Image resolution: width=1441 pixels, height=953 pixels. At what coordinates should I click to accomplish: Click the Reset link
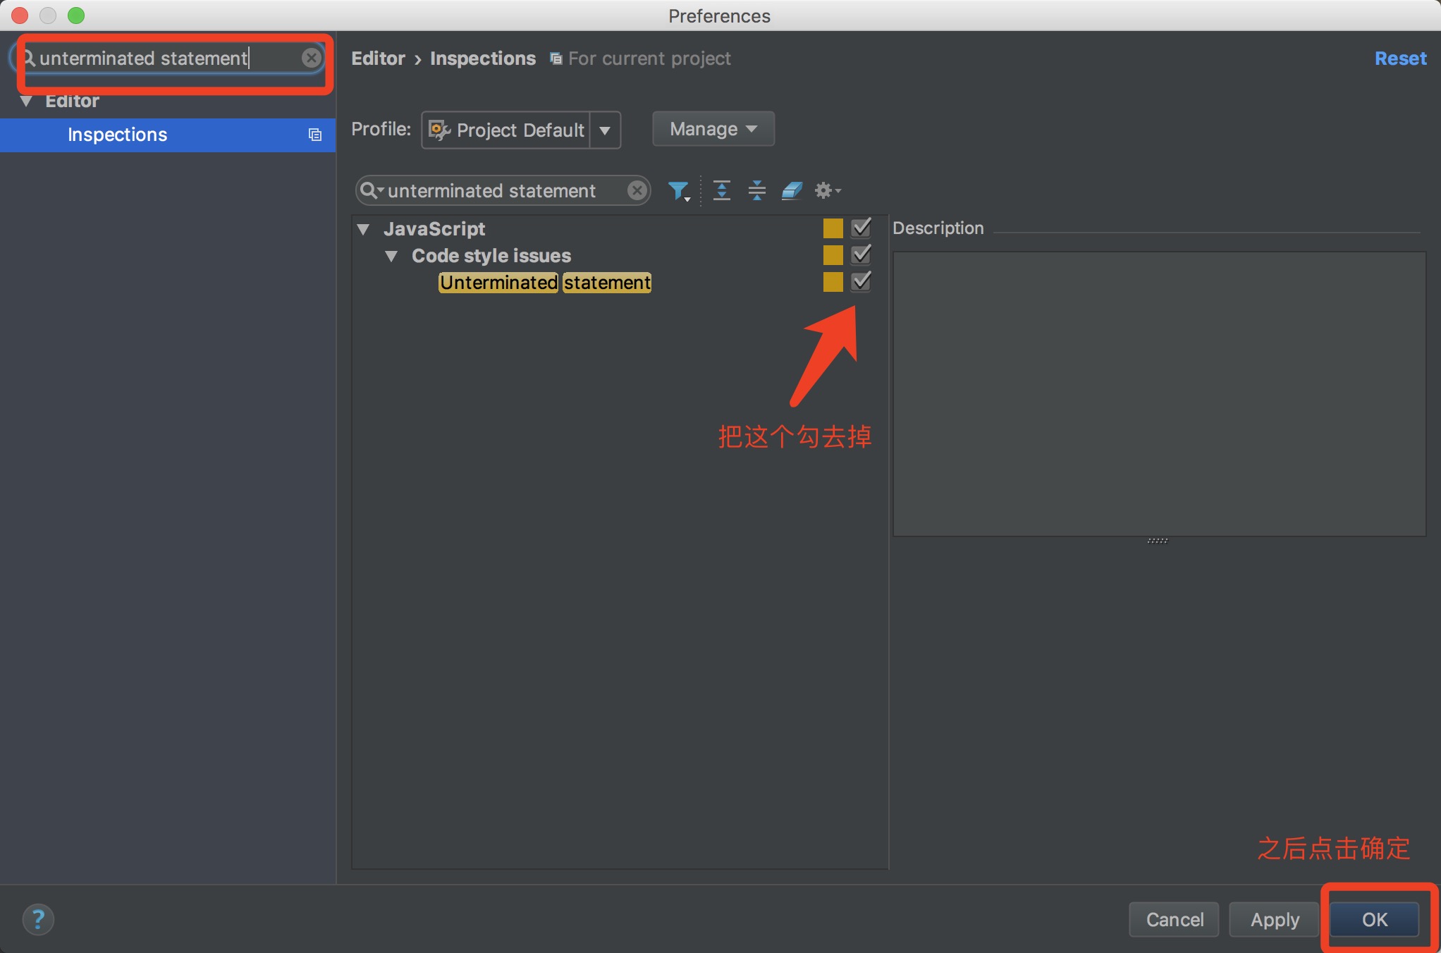(1400, 59)
